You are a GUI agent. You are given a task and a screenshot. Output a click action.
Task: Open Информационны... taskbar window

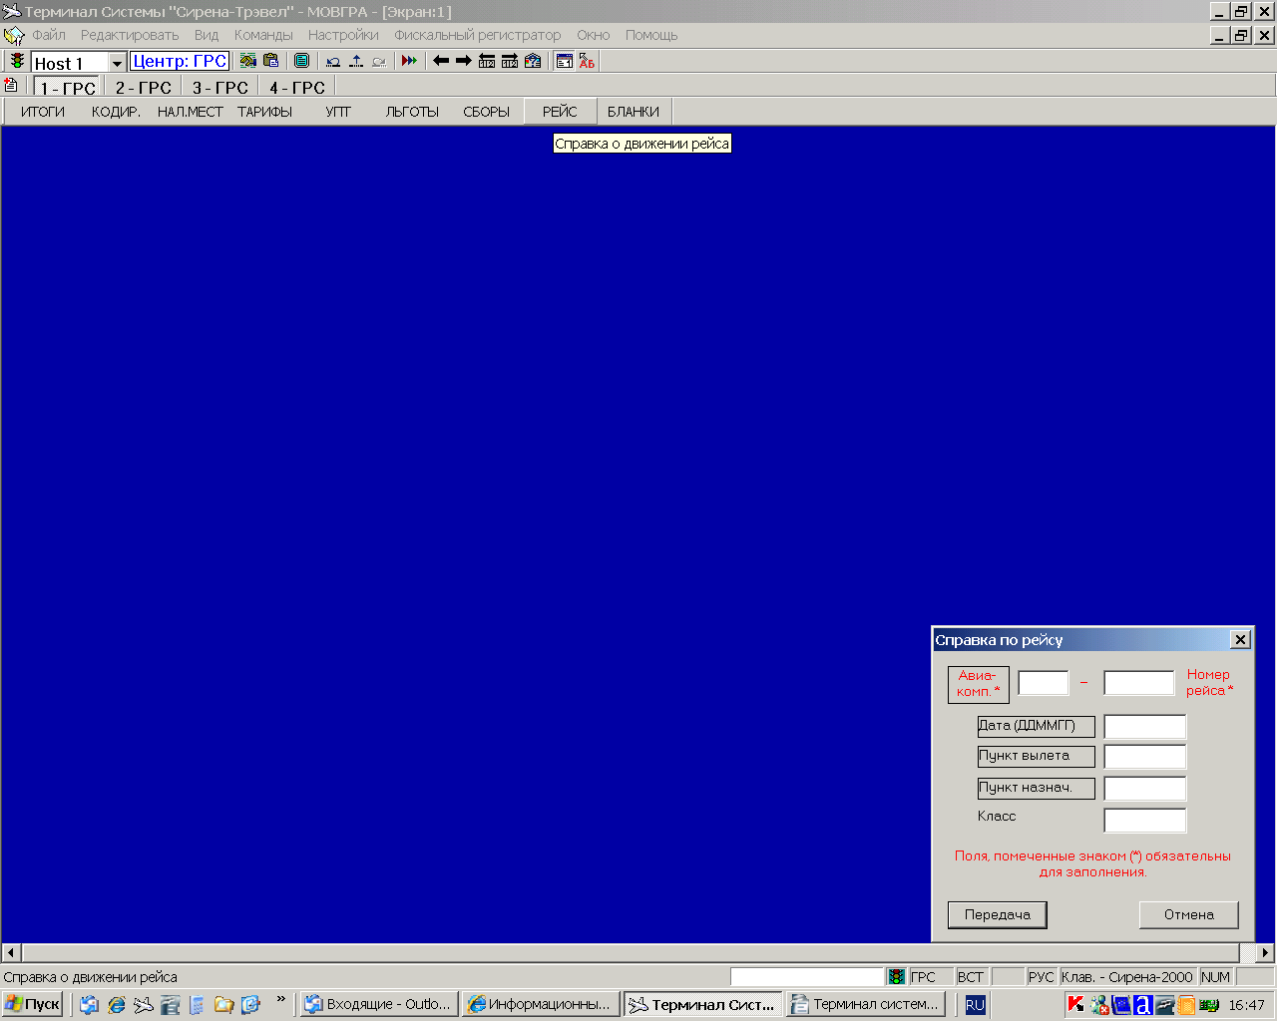[540, 1004]
